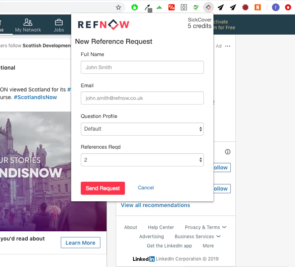This screenshot has width=295, height=267.
Task: Click the More footer link
Action: 208,246
